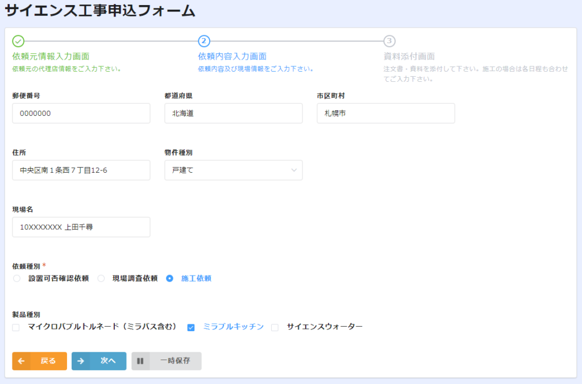582x384 pixels.
Task: Select the 現場調査依頼 radio button
Action: (101, 278)
